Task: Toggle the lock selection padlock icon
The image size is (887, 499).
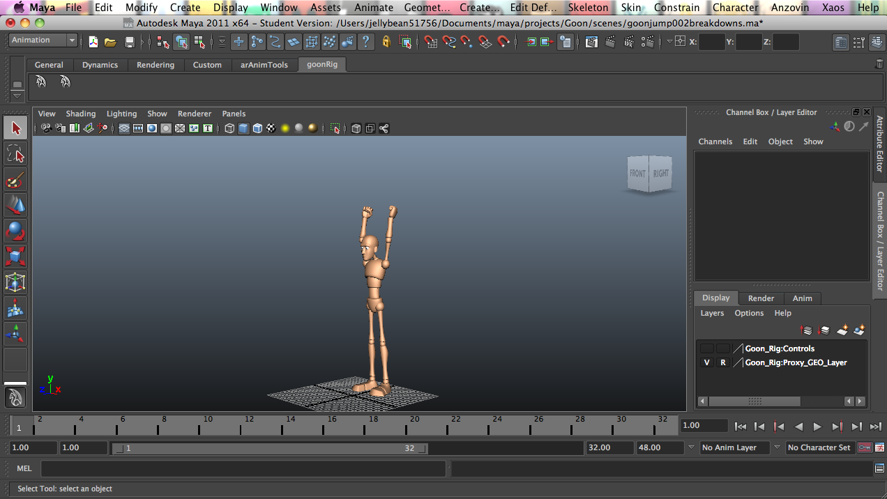Action: point(386,42)
